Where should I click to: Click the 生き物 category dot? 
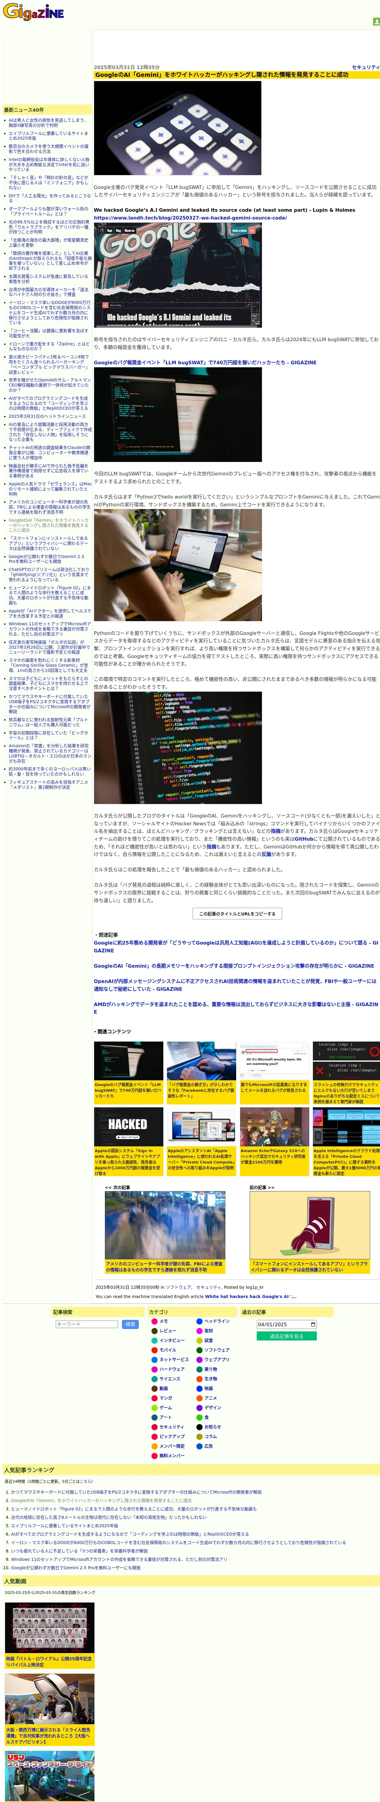pyautogui.click(x=199, y=1379)
